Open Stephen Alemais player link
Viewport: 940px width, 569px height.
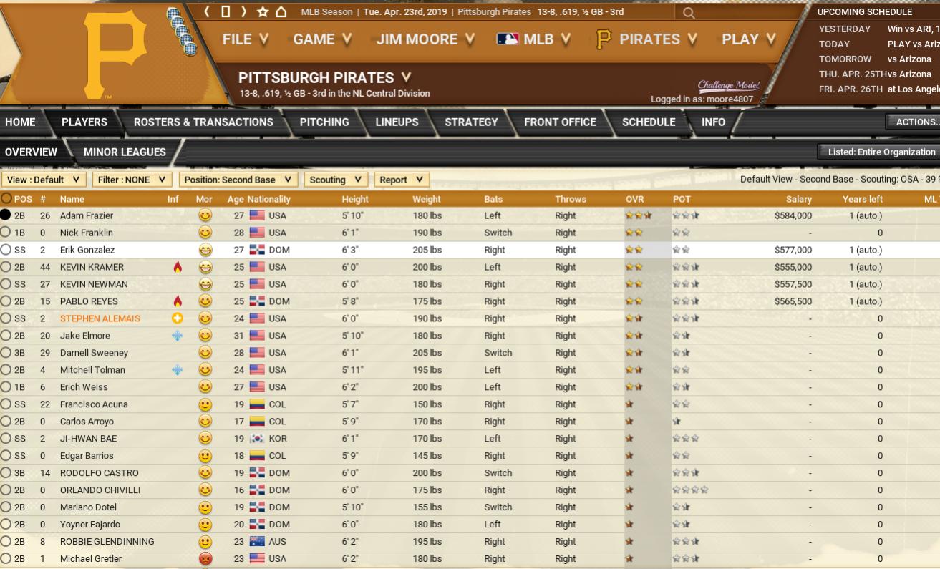[x=100, y=318]
